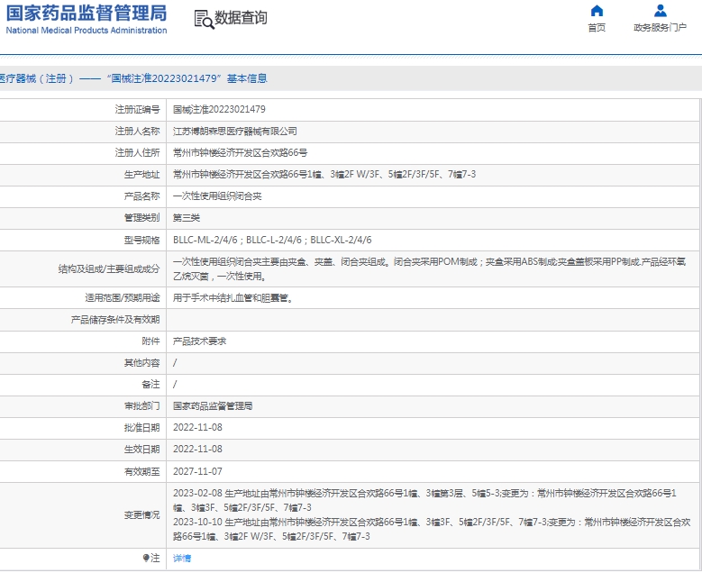Viewport: 702px width, 573px height.
Task: Open the 首页 home icon
Action: point(597,11)
